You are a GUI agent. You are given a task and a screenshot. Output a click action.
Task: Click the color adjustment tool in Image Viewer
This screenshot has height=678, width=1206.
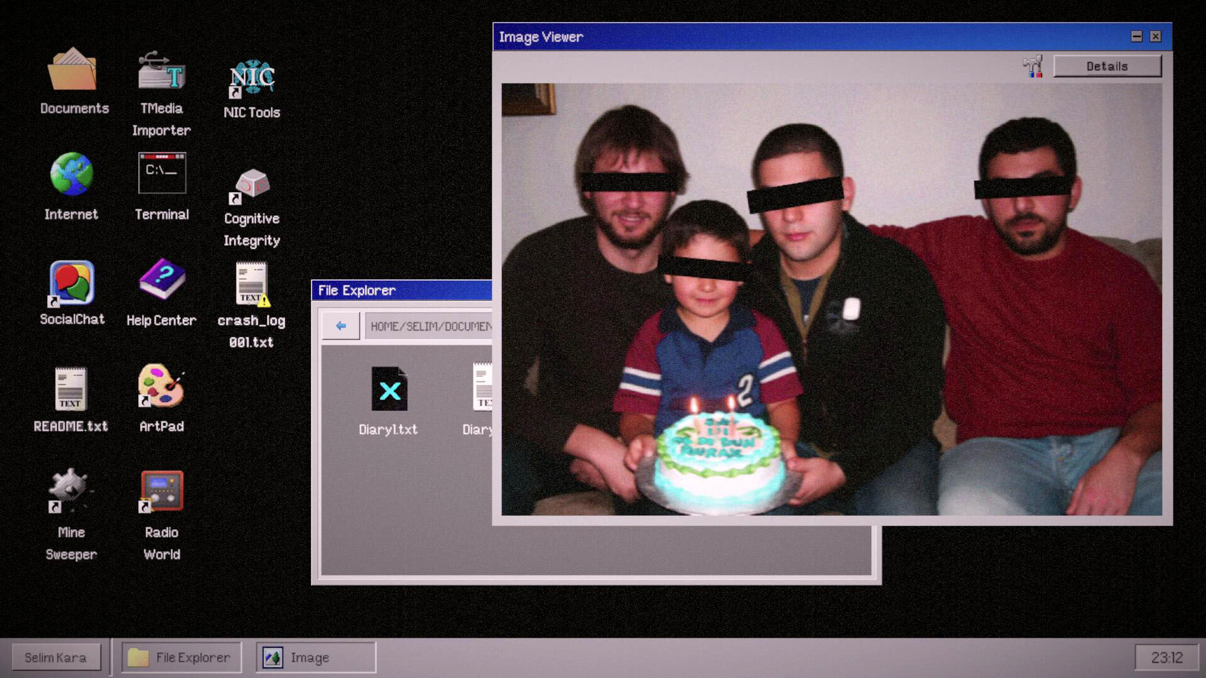tap(1034, 66)
